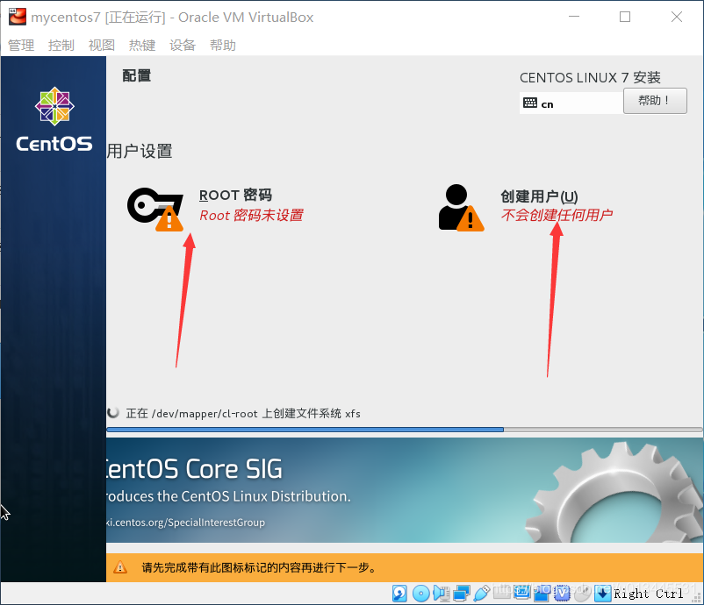Screen dimensions: 704x605
Task: Open the 创建用户(U) setting link
Action: tap(539, 196)
